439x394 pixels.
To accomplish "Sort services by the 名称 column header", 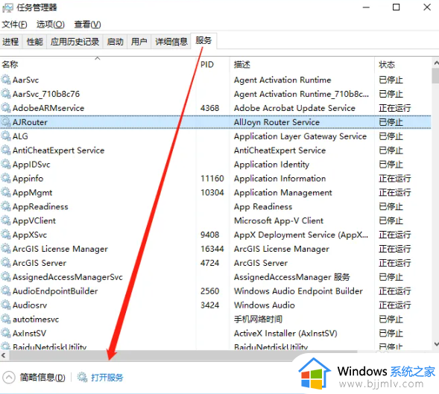I will [x=98, y=64].
